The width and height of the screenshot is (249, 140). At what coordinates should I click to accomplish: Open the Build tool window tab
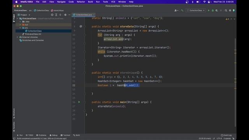click(x=77, y=135)
